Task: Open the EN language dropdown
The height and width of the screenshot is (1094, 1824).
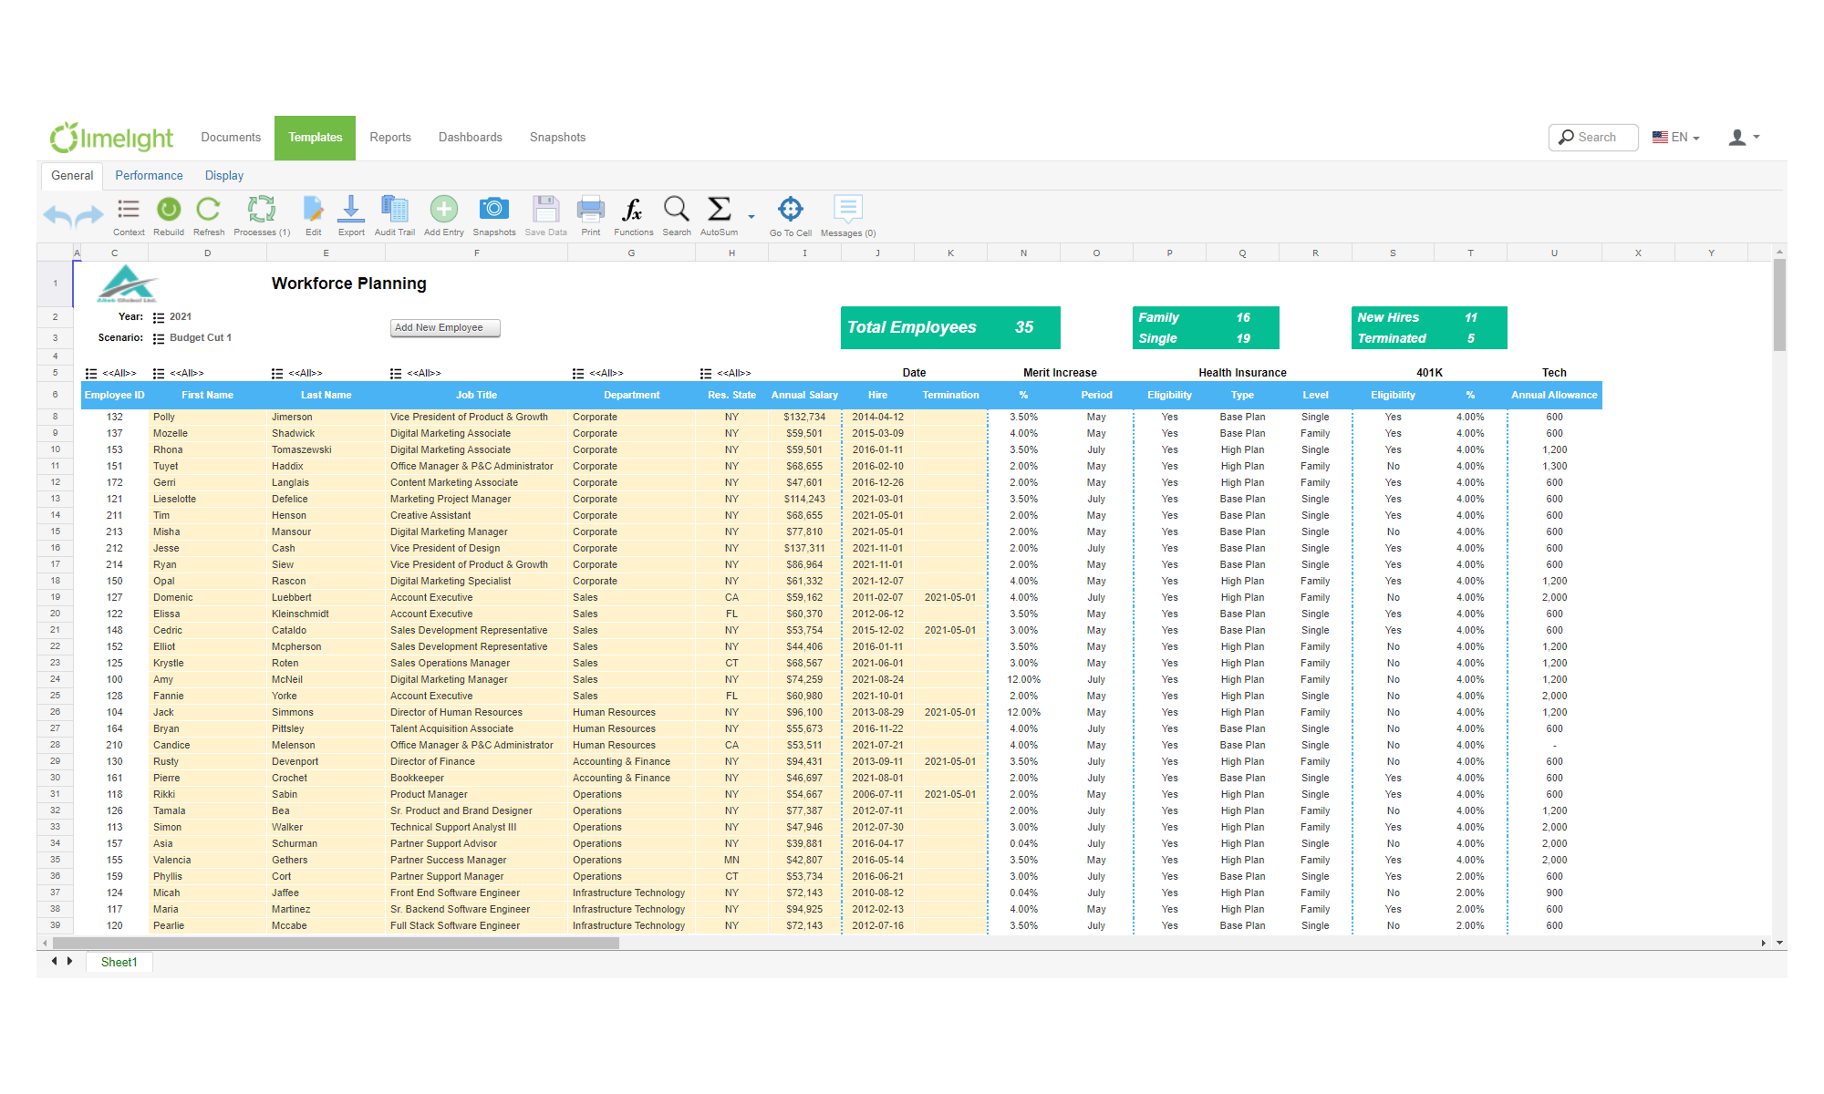Action: tap(1676, 137)
